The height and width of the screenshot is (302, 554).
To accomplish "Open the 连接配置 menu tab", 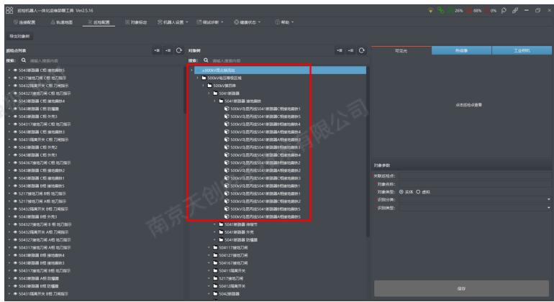I will [x=24, y=22].
